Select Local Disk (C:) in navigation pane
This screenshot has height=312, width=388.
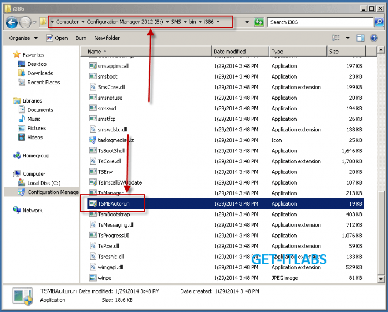[39, 183]
